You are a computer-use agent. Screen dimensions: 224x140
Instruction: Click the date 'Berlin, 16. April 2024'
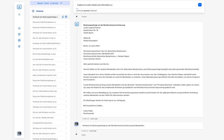pyautogui.click(x=92, y=46)
